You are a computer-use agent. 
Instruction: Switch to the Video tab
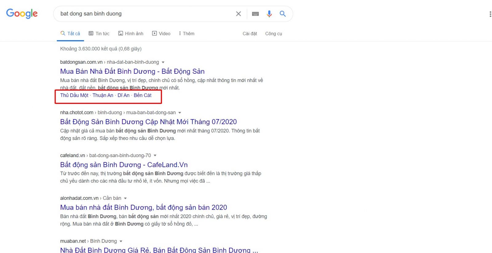(x=161, y=34)
